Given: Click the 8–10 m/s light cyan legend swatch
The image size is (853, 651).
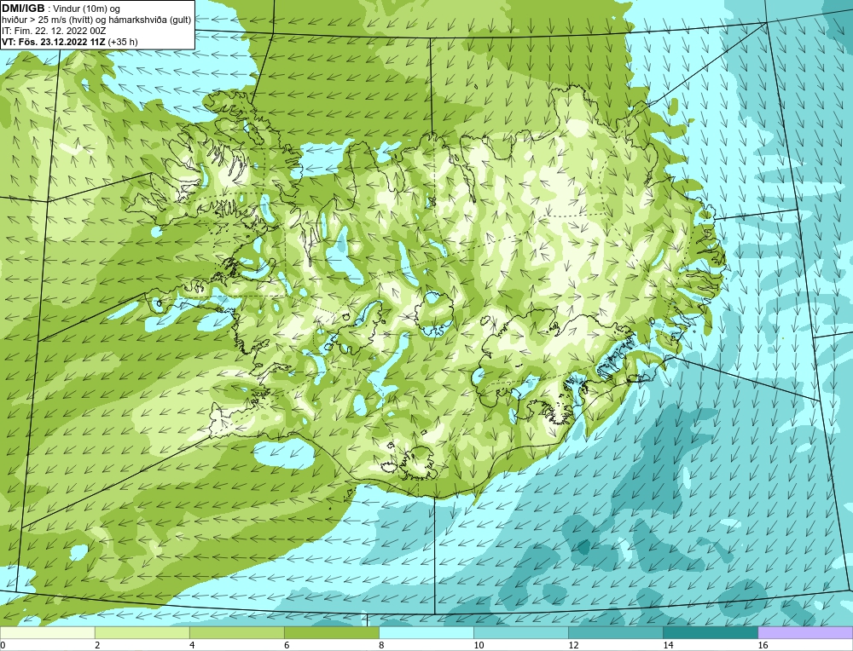Looking at the screenshot, I should [x=426, y=632].
